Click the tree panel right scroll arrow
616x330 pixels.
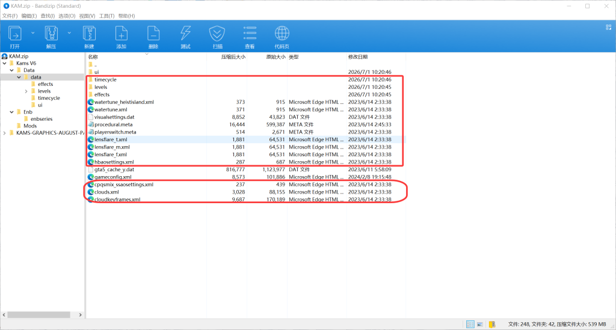coord(80,315)
